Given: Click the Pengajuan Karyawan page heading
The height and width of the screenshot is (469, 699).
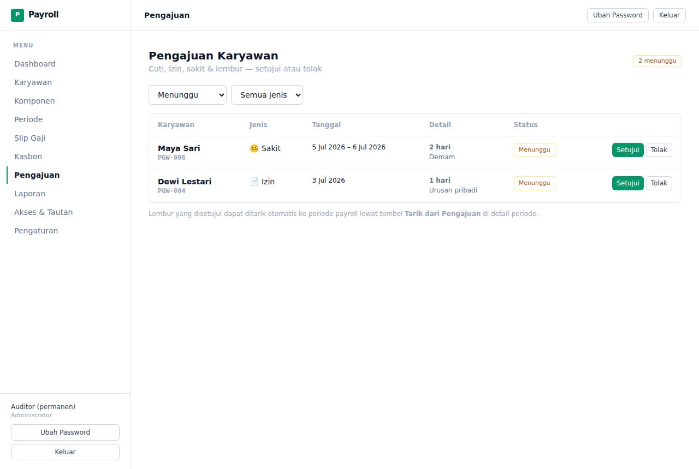Looking at the screenshot, I should click(x=214, y=56).
